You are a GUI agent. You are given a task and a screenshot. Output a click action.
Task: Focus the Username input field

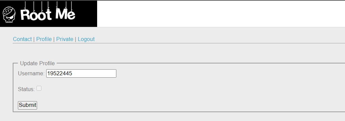(x=81, y=73)
